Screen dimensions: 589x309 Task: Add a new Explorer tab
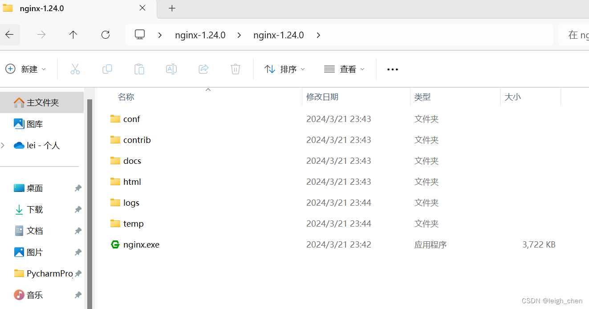coord(172,8)
